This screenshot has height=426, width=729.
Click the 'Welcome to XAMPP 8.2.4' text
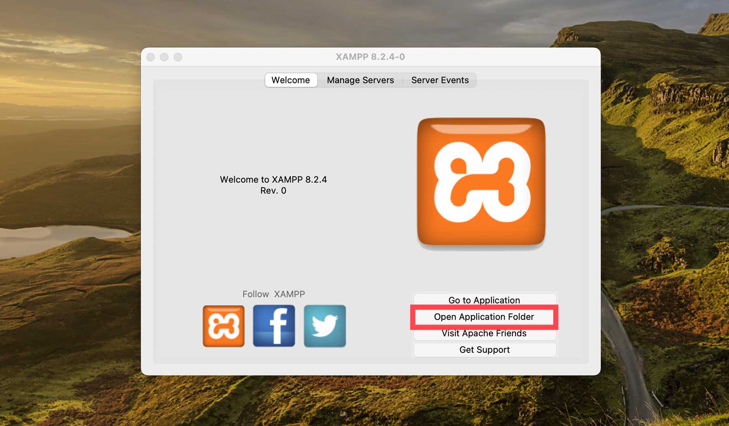click(273, 180)
